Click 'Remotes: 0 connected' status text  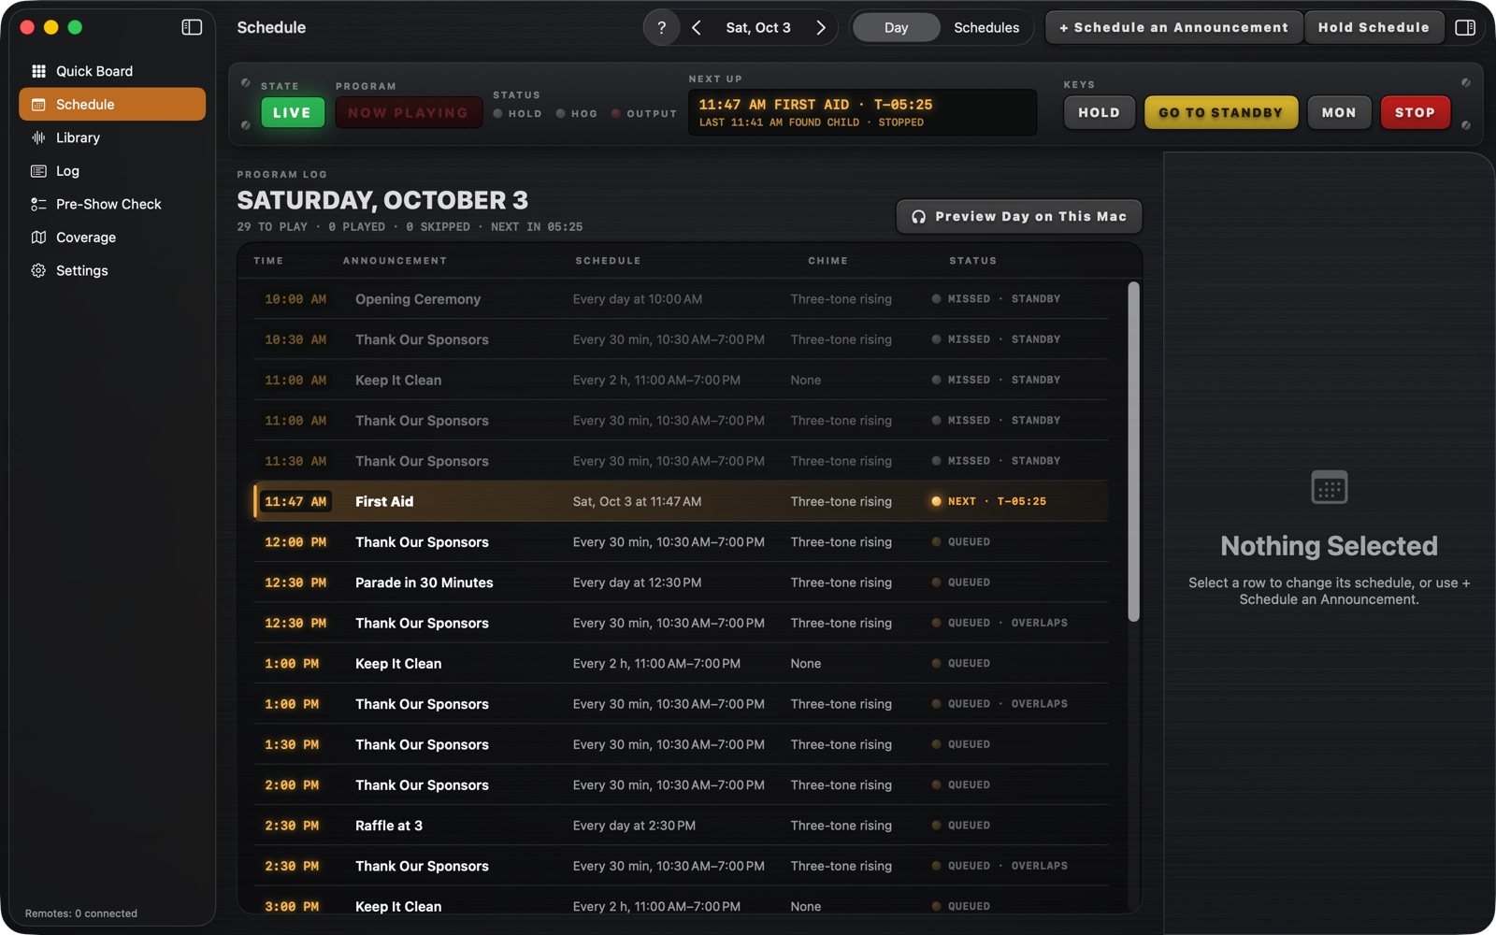pyautogui.click(x=81, y=913)
